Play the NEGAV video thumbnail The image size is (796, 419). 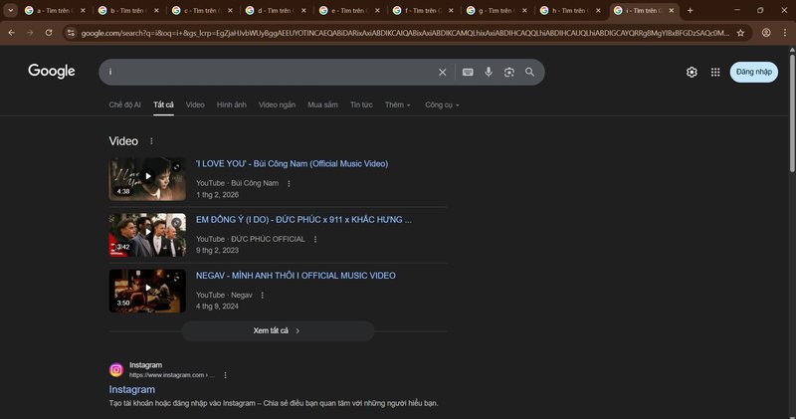(147, 290)
